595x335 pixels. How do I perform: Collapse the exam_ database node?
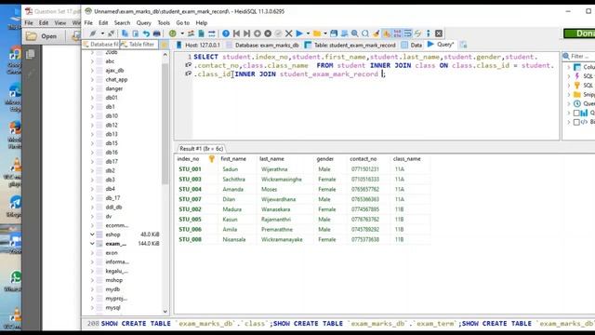tap(92, 244)
